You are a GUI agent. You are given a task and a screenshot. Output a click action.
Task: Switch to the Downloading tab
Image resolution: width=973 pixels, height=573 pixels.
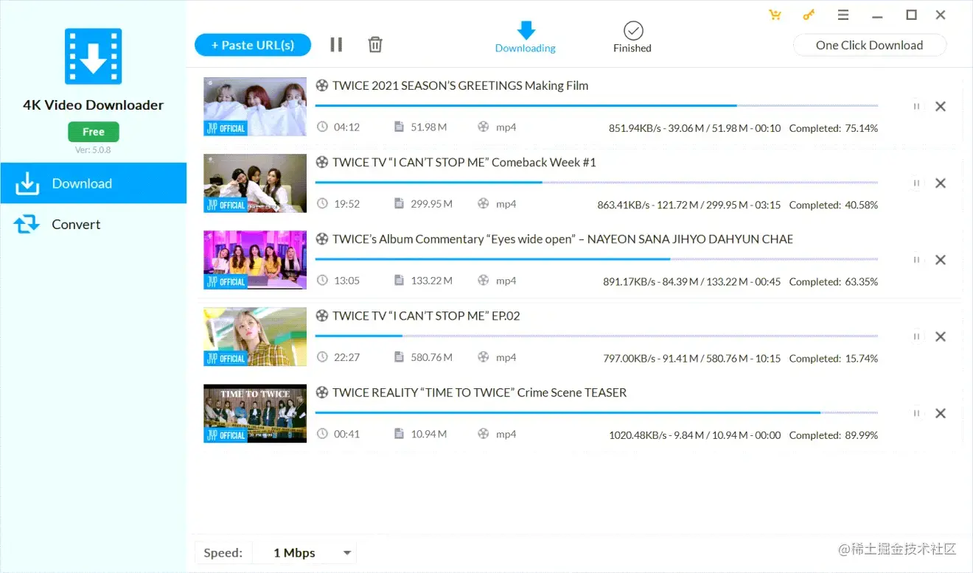click(525, 37)
